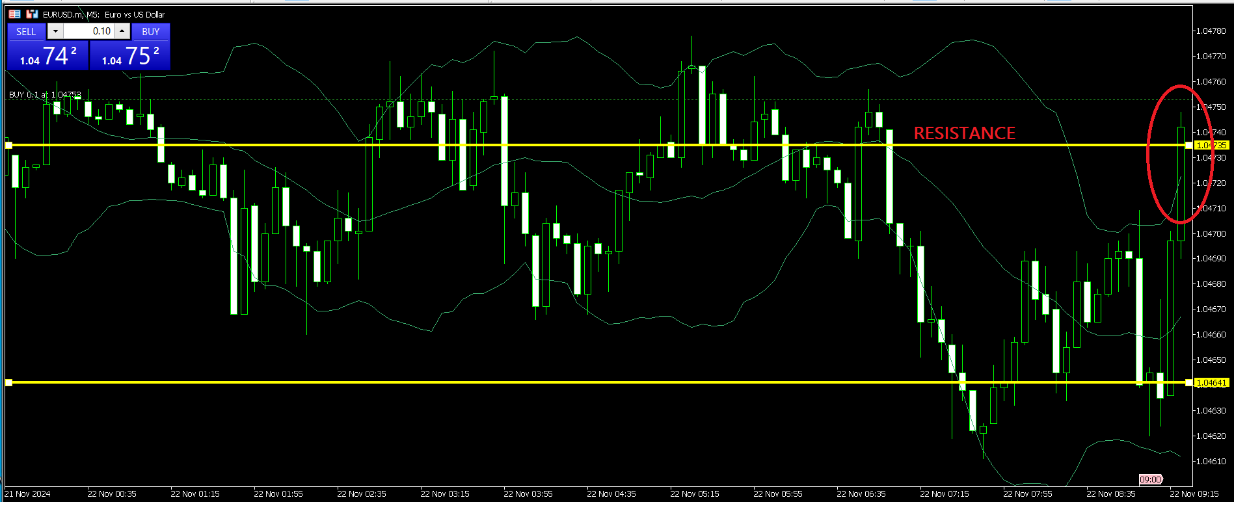Select the red RESISTANCE text label
The height and width of the screenshot is (526, 1234).
click(x=964, y=133)
